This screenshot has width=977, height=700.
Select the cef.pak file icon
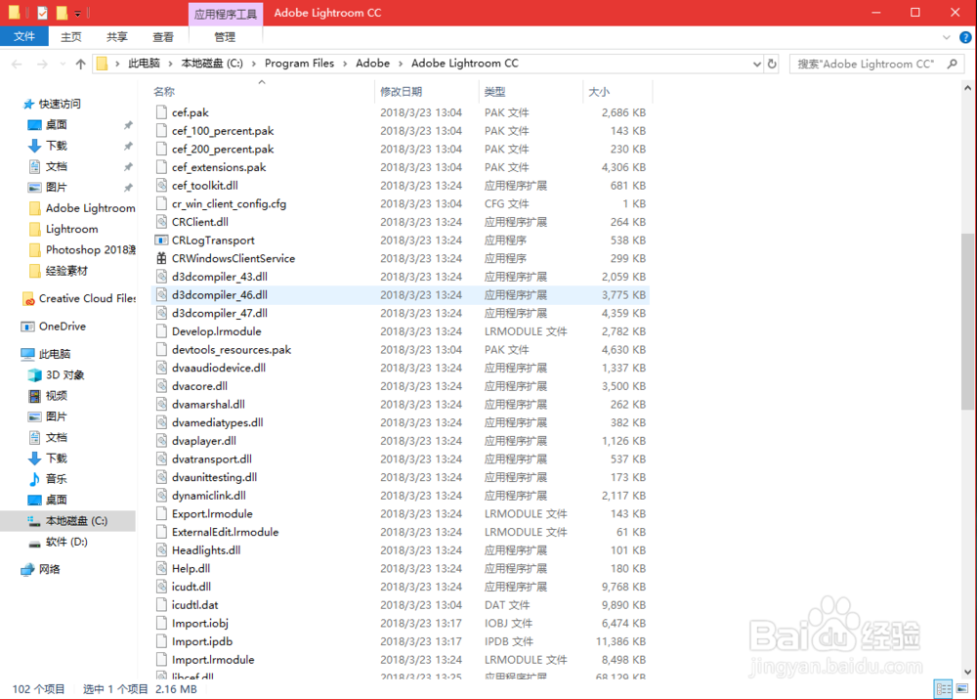(161, 112)
